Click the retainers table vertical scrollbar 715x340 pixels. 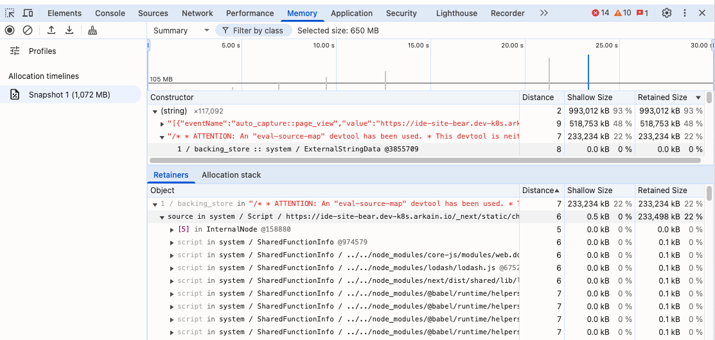[709, 193]
